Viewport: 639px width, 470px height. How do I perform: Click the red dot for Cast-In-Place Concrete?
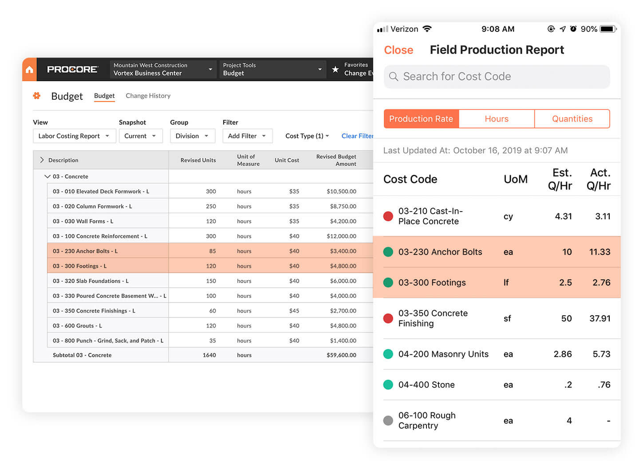click(388, 216)
